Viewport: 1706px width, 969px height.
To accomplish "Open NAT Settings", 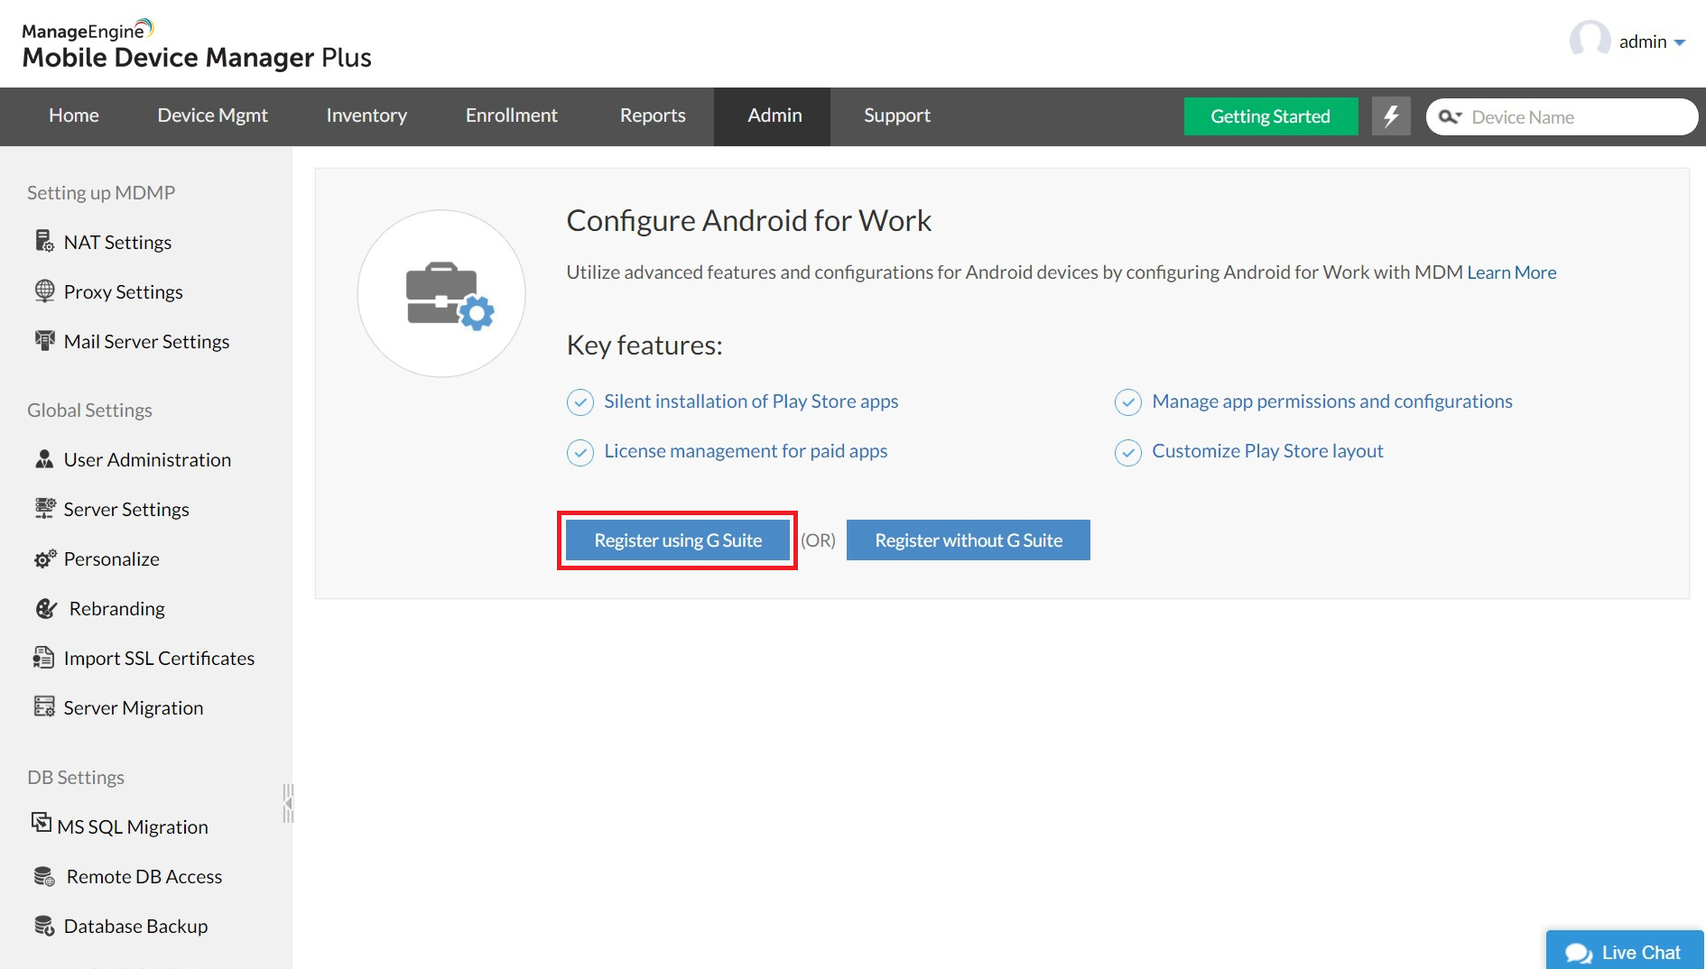I will pos(117,242).
